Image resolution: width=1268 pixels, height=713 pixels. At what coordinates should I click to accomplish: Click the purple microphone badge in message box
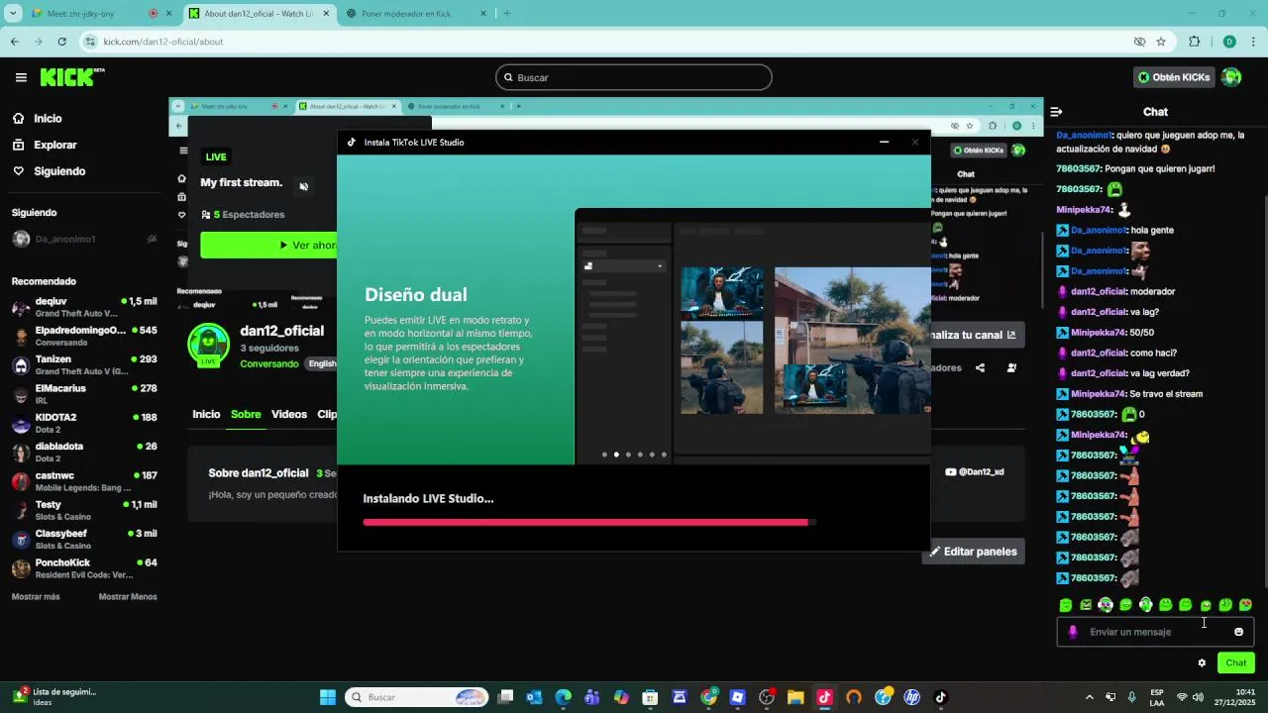click(x=1073, y=632)
